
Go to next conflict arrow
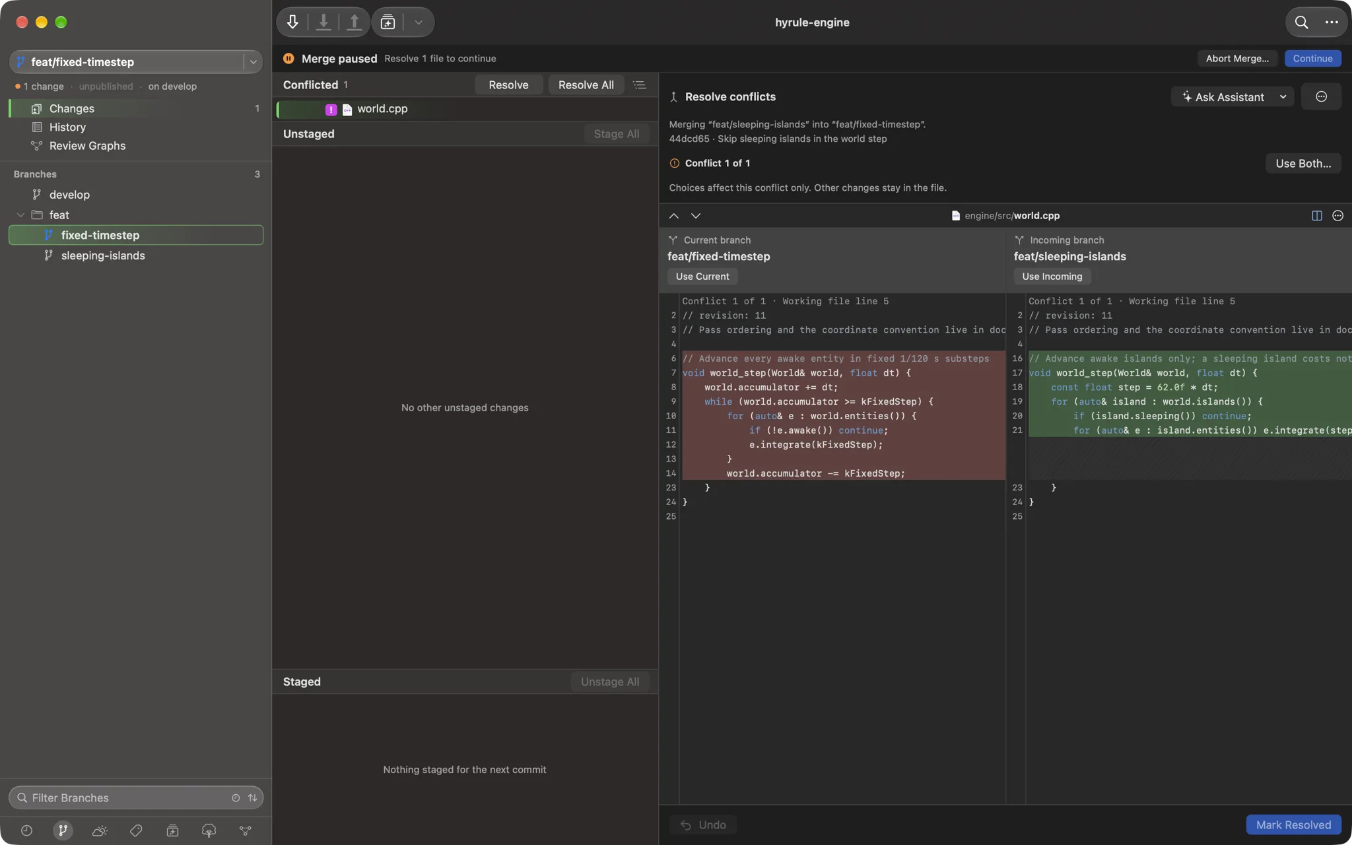point(696,216)
